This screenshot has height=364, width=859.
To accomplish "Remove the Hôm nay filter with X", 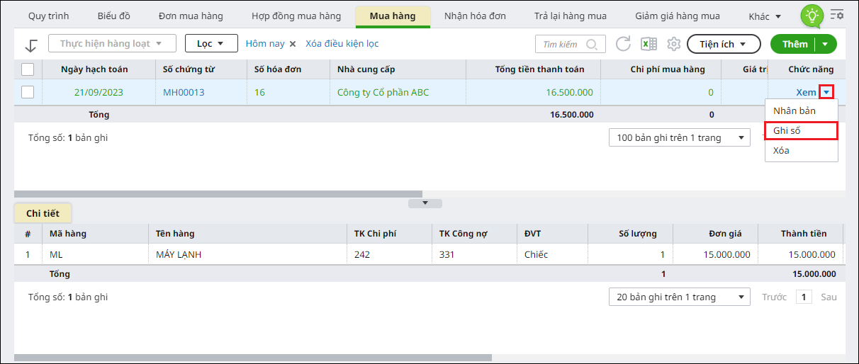I will (291, 44).
